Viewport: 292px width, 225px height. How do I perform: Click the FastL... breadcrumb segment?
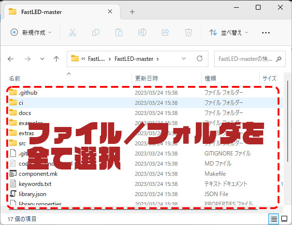point(96,59)
